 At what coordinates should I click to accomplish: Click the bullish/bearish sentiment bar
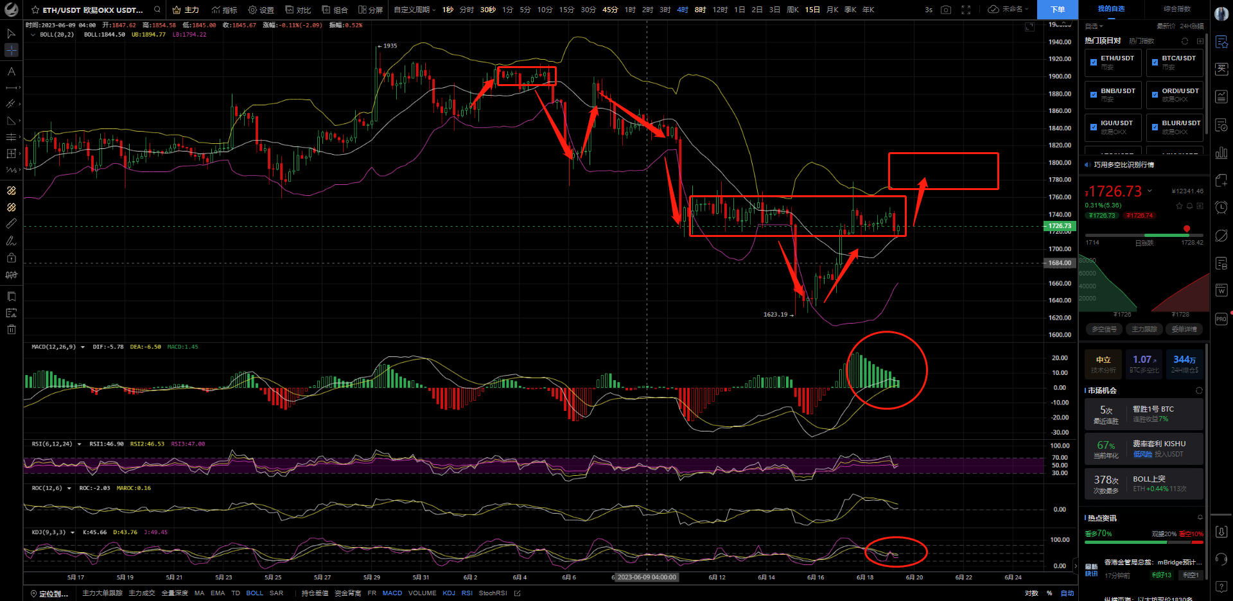click(1144, 543)
